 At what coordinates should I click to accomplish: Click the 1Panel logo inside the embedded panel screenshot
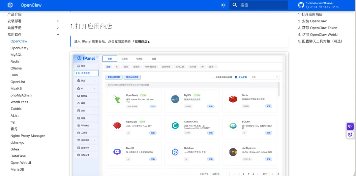(86, 58)
